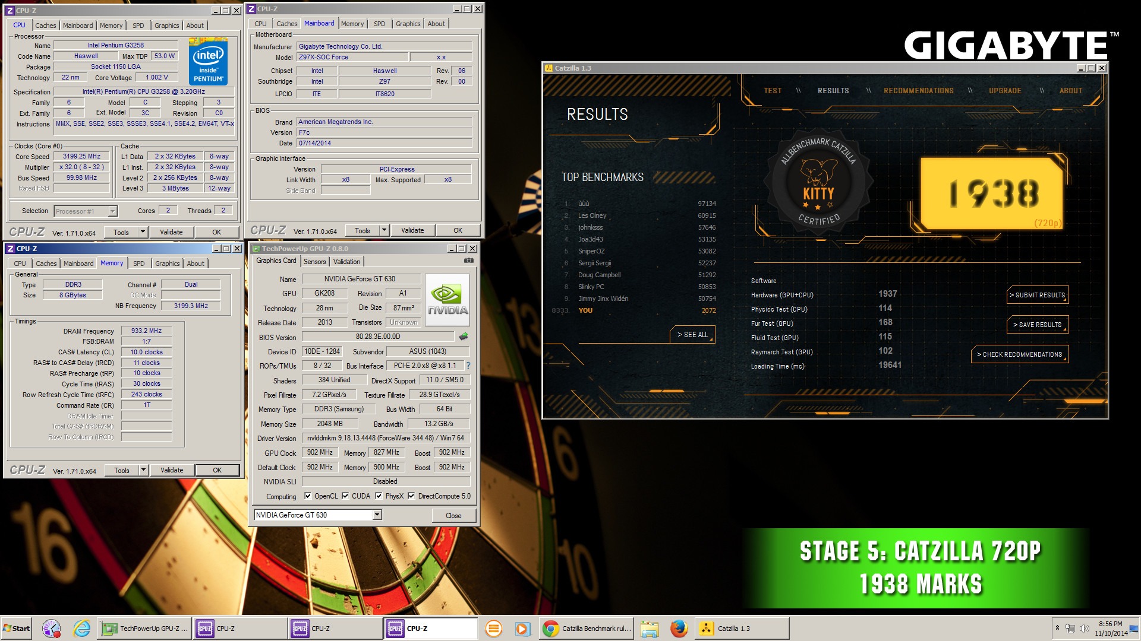Click the GPU-Z BIOS Version field
This screenshot has height=641, width=1141.
tap(378, 337)
